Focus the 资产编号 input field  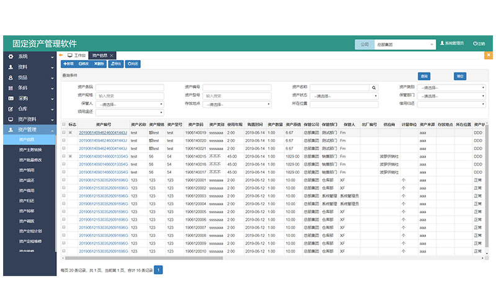point(237,87)
